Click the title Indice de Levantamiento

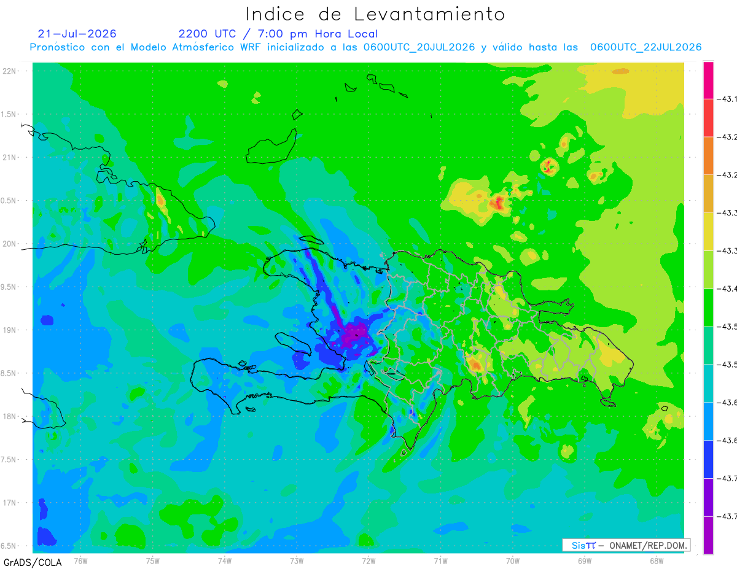click(x=375, y=14)
